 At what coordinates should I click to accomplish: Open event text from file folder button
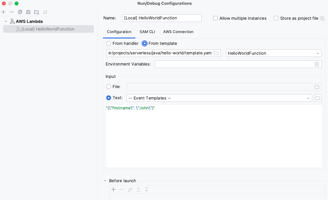[318, 98]
